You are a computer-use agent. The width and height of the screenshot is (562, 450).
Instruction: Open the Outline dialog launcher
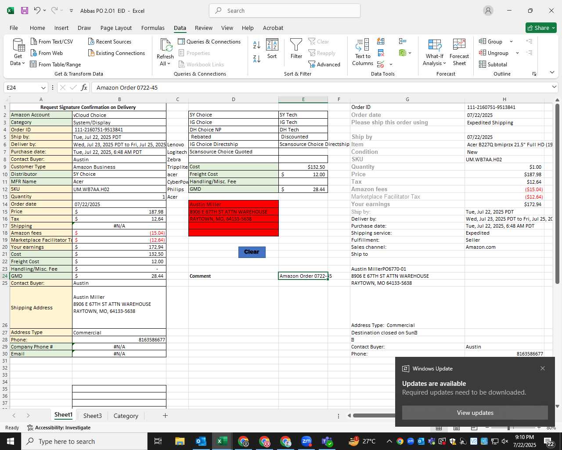coord(534,74)
